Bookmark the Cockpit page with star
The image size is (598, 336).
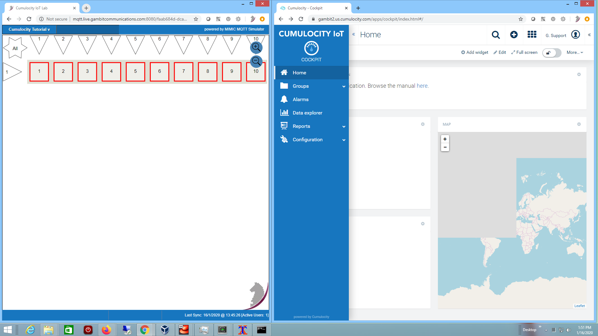(521, 19)
